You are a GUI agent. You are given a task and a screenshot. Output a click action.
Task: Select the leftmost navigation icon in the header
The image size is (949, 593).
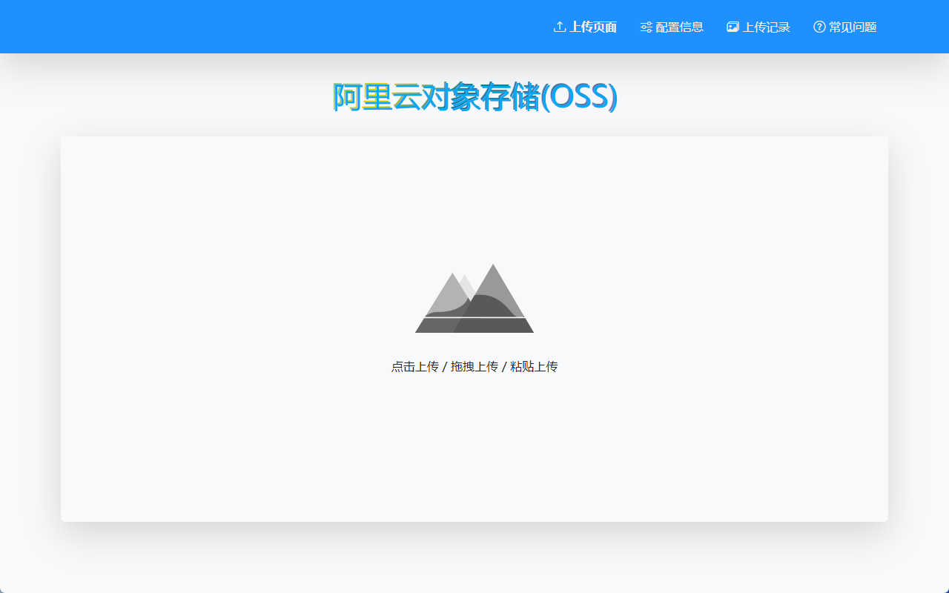[x=558, y=26]
